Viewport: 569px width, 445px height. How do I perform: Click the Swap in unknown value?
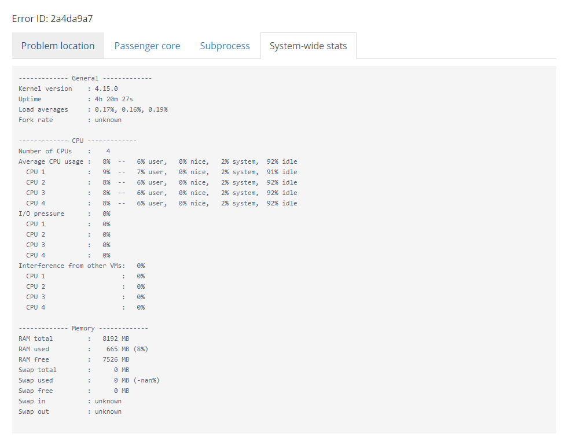[108, 402]
